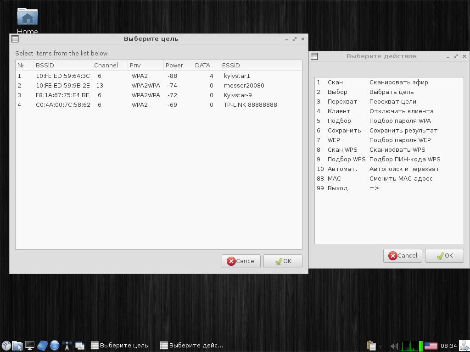This screenshot has height=352, width=470.
Task: Click the volume speaker tray icon
Action: (394, 346)
